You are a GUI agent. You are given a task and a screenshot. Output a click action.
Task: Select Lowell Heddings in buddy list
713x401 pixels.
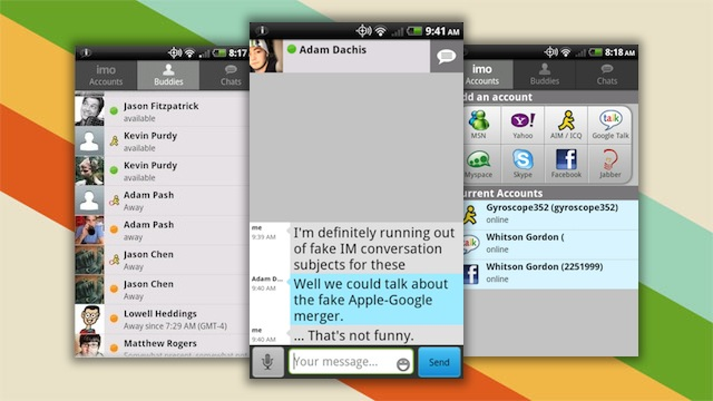click(162, 319)
